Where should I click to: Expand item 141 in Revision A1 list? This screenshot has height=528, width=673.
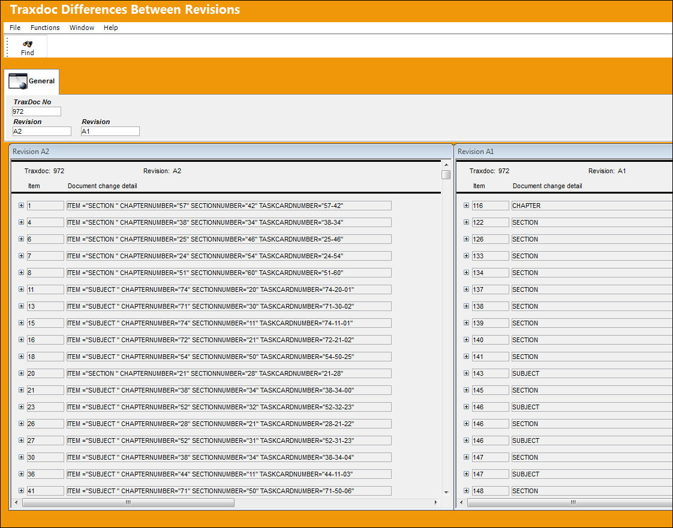tap(466, 356)
